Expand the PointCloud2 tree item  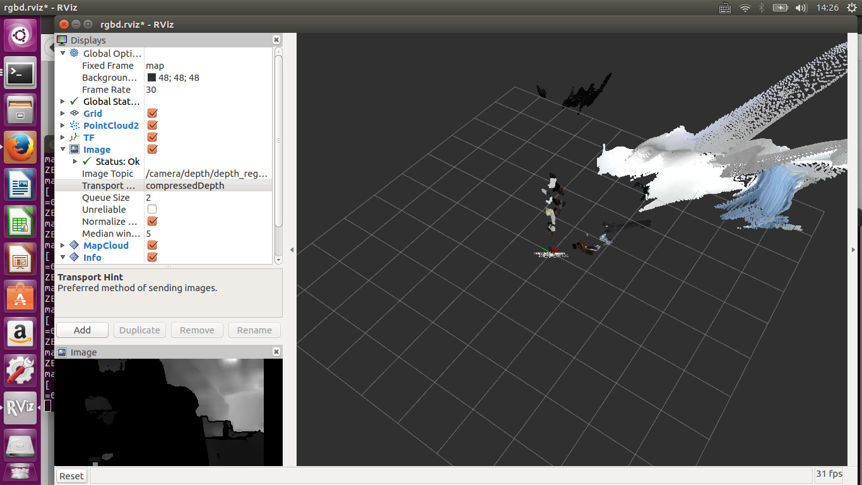pyautogui.click(x=62, y=126)
